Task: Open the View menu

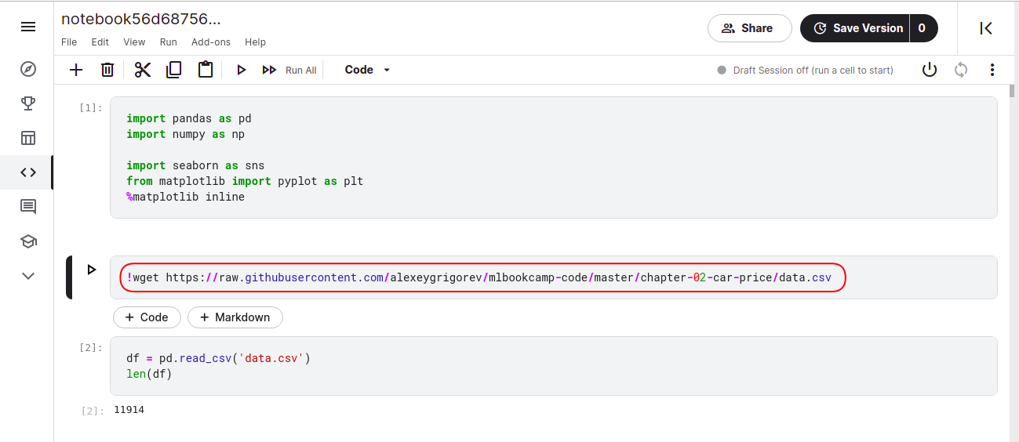Action: click(134, 42)
